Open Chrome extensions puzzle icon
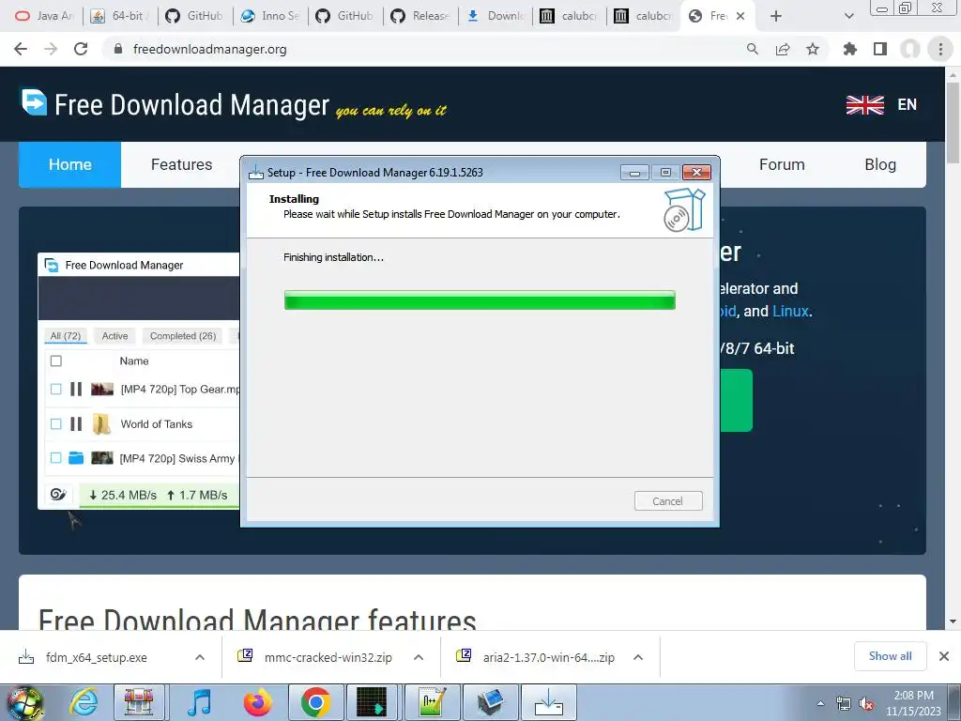The image size is (961, 721). pyautogui.click(x=849, y=49)
